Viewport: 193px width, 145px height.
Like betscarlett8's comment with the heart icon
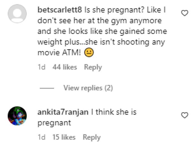click(184, 13)
